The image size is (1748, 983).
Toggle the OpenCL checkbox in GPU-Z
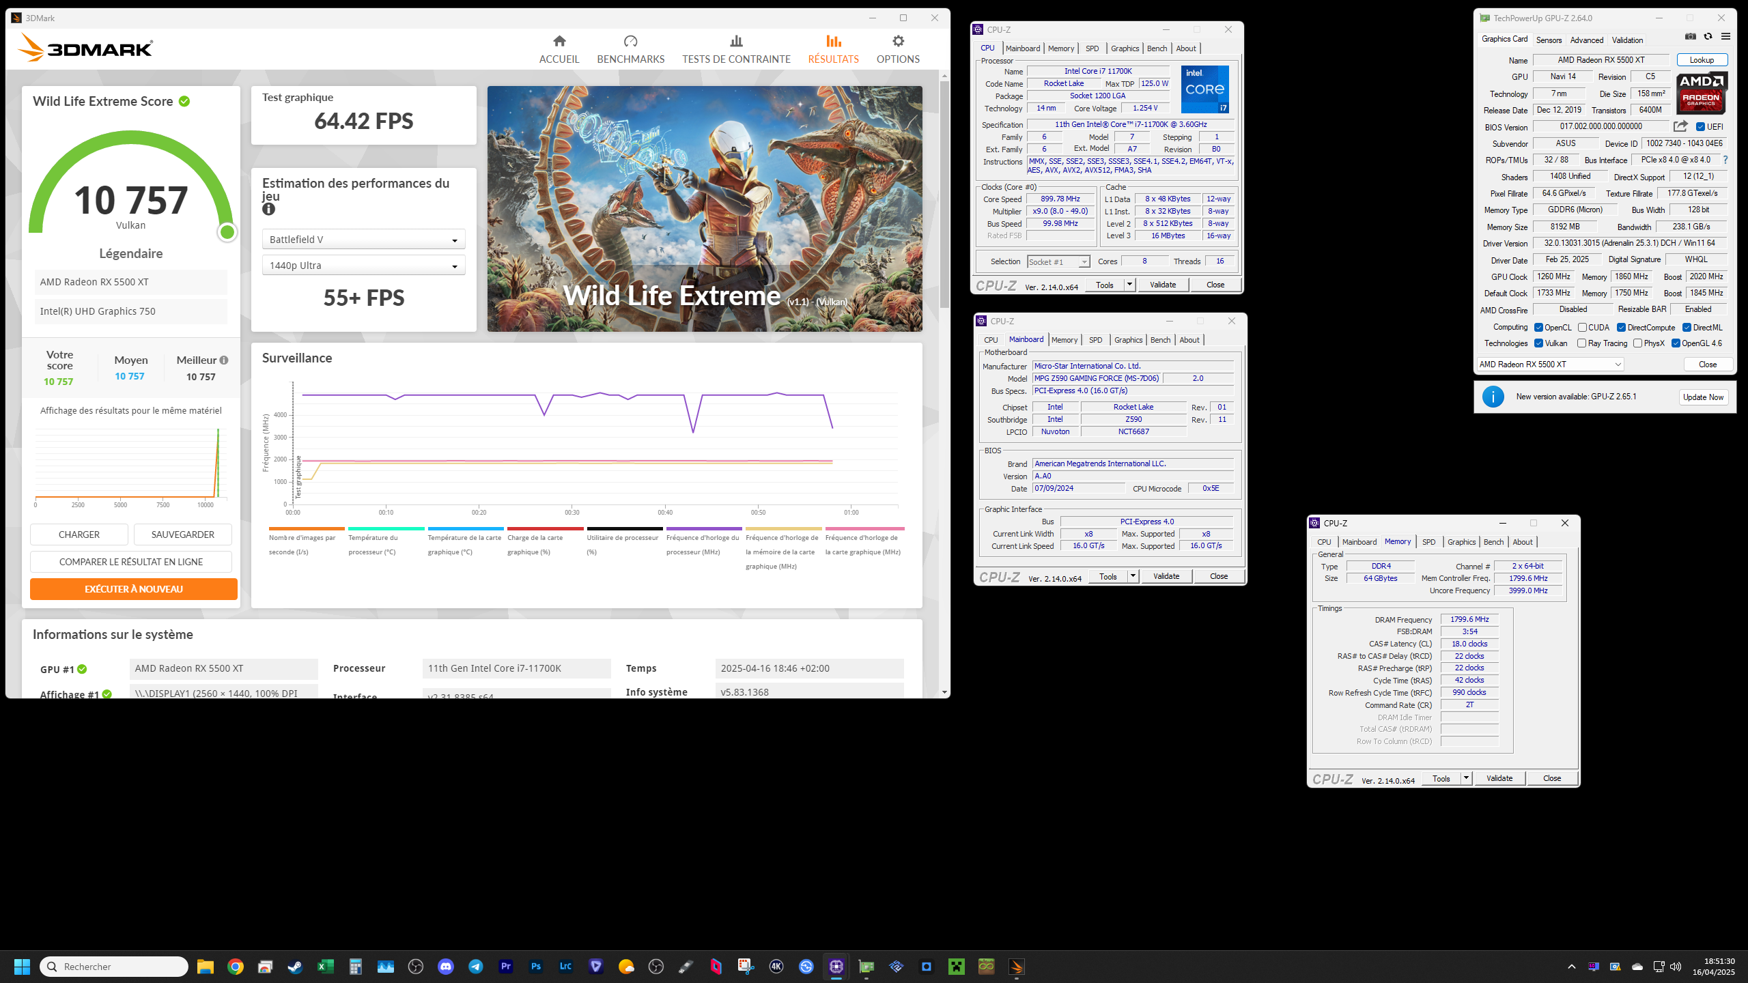tap(1538, 328)
